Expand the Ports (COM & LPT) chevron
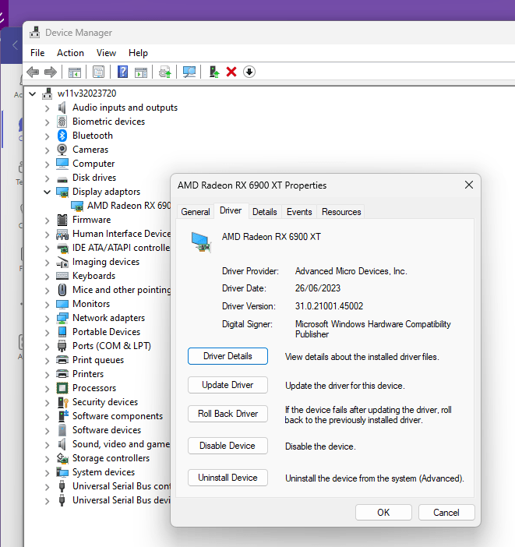515x547 pixels. pyautogui.click(x=47, y=347)
